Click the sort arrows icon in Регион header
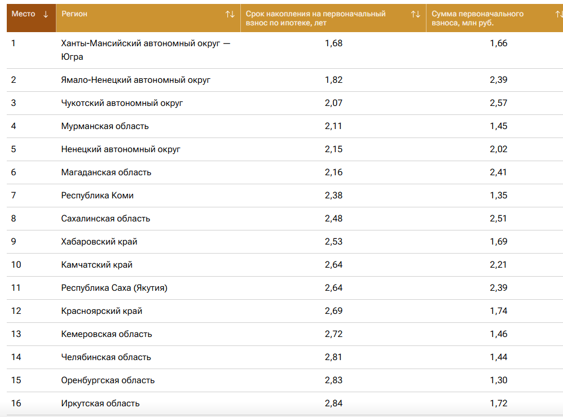This screenshot has width=563, height=417. (230, 14)
